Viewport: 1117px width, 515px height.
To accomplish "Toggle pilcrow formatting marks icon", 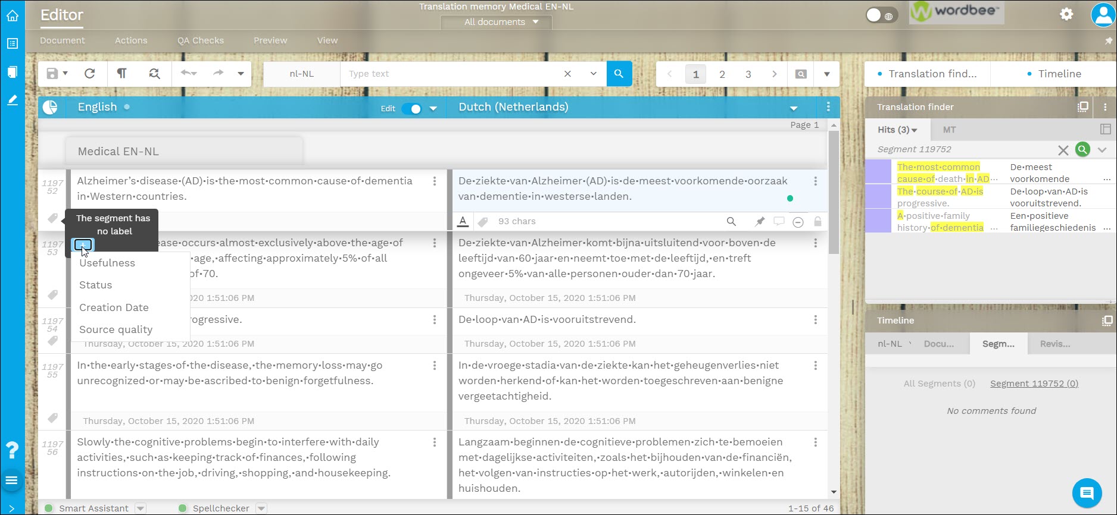I will 121,74.
